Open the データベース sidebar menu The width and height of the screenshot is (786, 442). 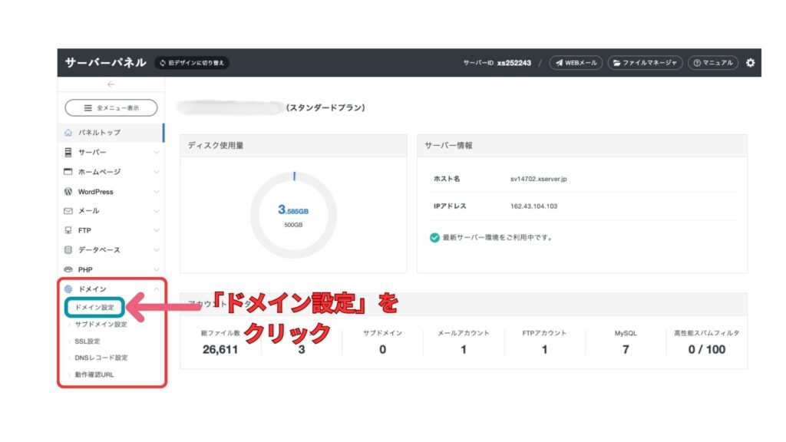tap(111, 249)
